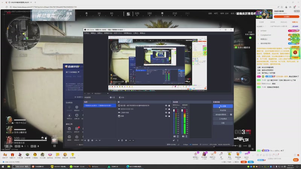
Task: Toggle visibility of the third game capture source
Action: pyautogui.click(x=166, y=113)
